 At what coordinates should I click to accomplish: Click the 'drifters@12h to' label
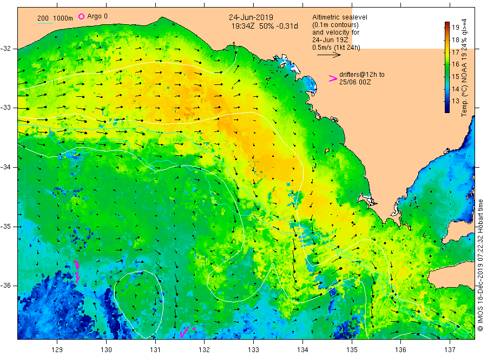click(x=362, y=75)
